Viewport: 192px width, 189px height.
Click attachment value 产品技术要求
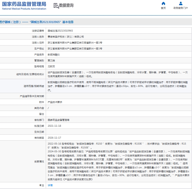[x=55, y=102]
